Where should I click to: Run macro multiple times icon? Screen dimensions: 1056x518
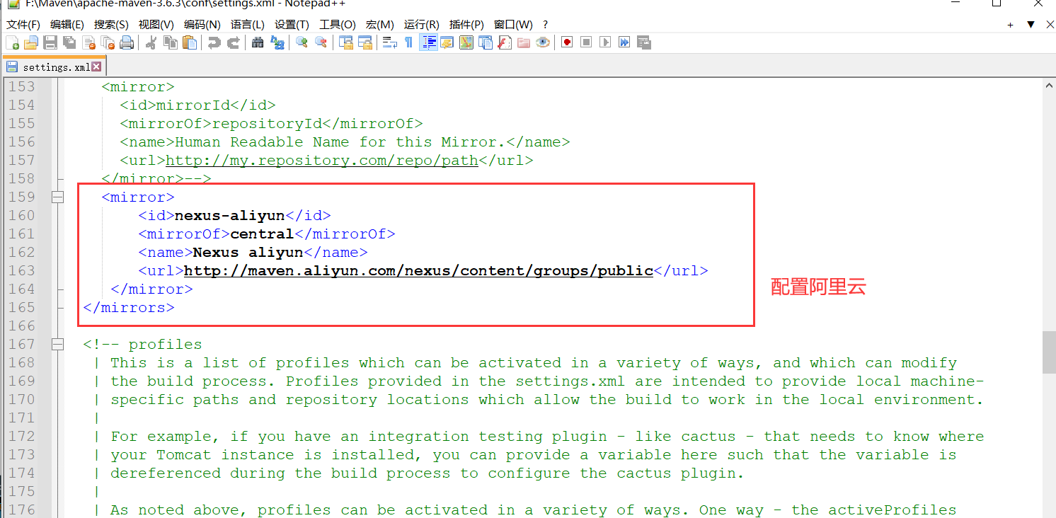624,43
